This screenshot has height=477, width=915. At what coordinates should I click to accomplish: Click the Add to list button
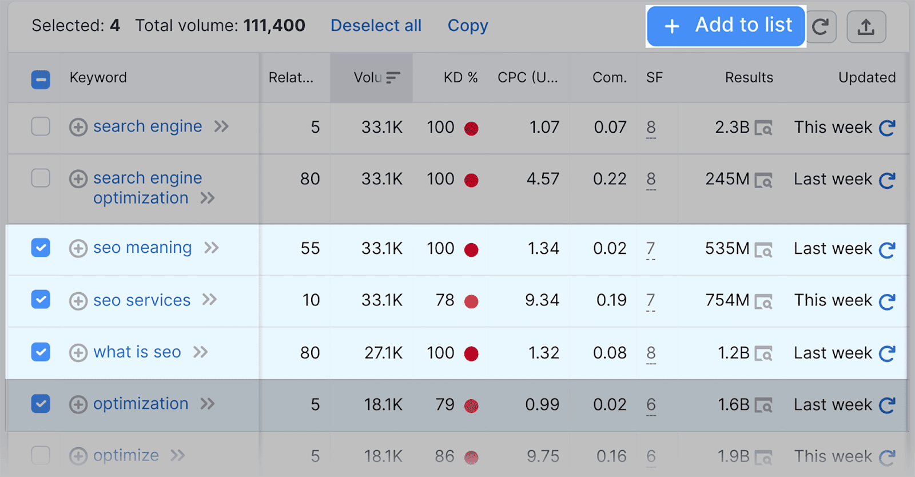tap(726, 26)
